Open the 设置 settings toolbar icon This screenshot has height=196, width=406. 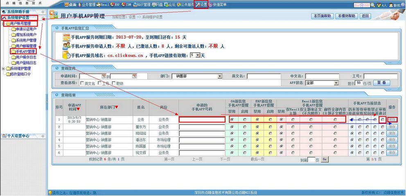201,4
